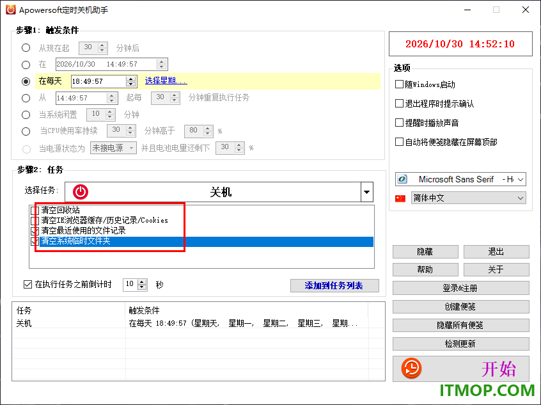The image size is (541, 405).
Task: Click the 退出 button
Action: click(496, 251)
